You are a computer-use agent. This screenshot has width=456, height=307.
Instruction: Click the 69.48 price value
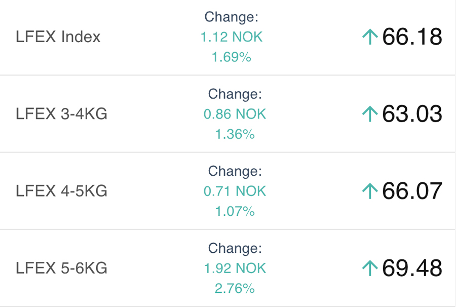click(x=412, y=268)
